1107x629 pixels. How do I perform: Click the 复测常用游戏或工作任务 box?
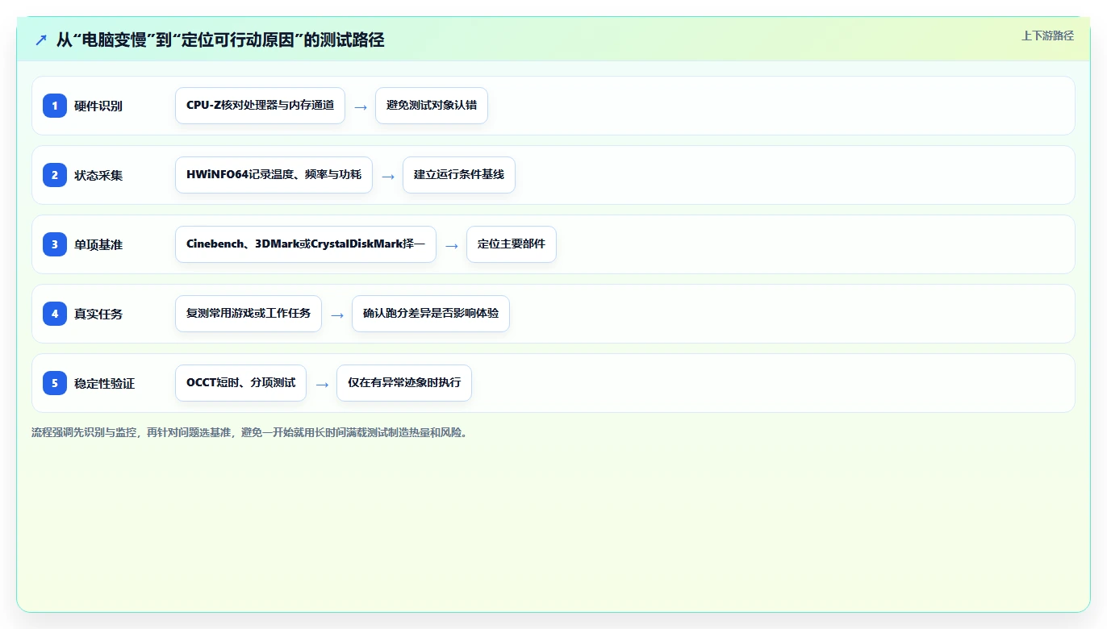click(249, 314)
